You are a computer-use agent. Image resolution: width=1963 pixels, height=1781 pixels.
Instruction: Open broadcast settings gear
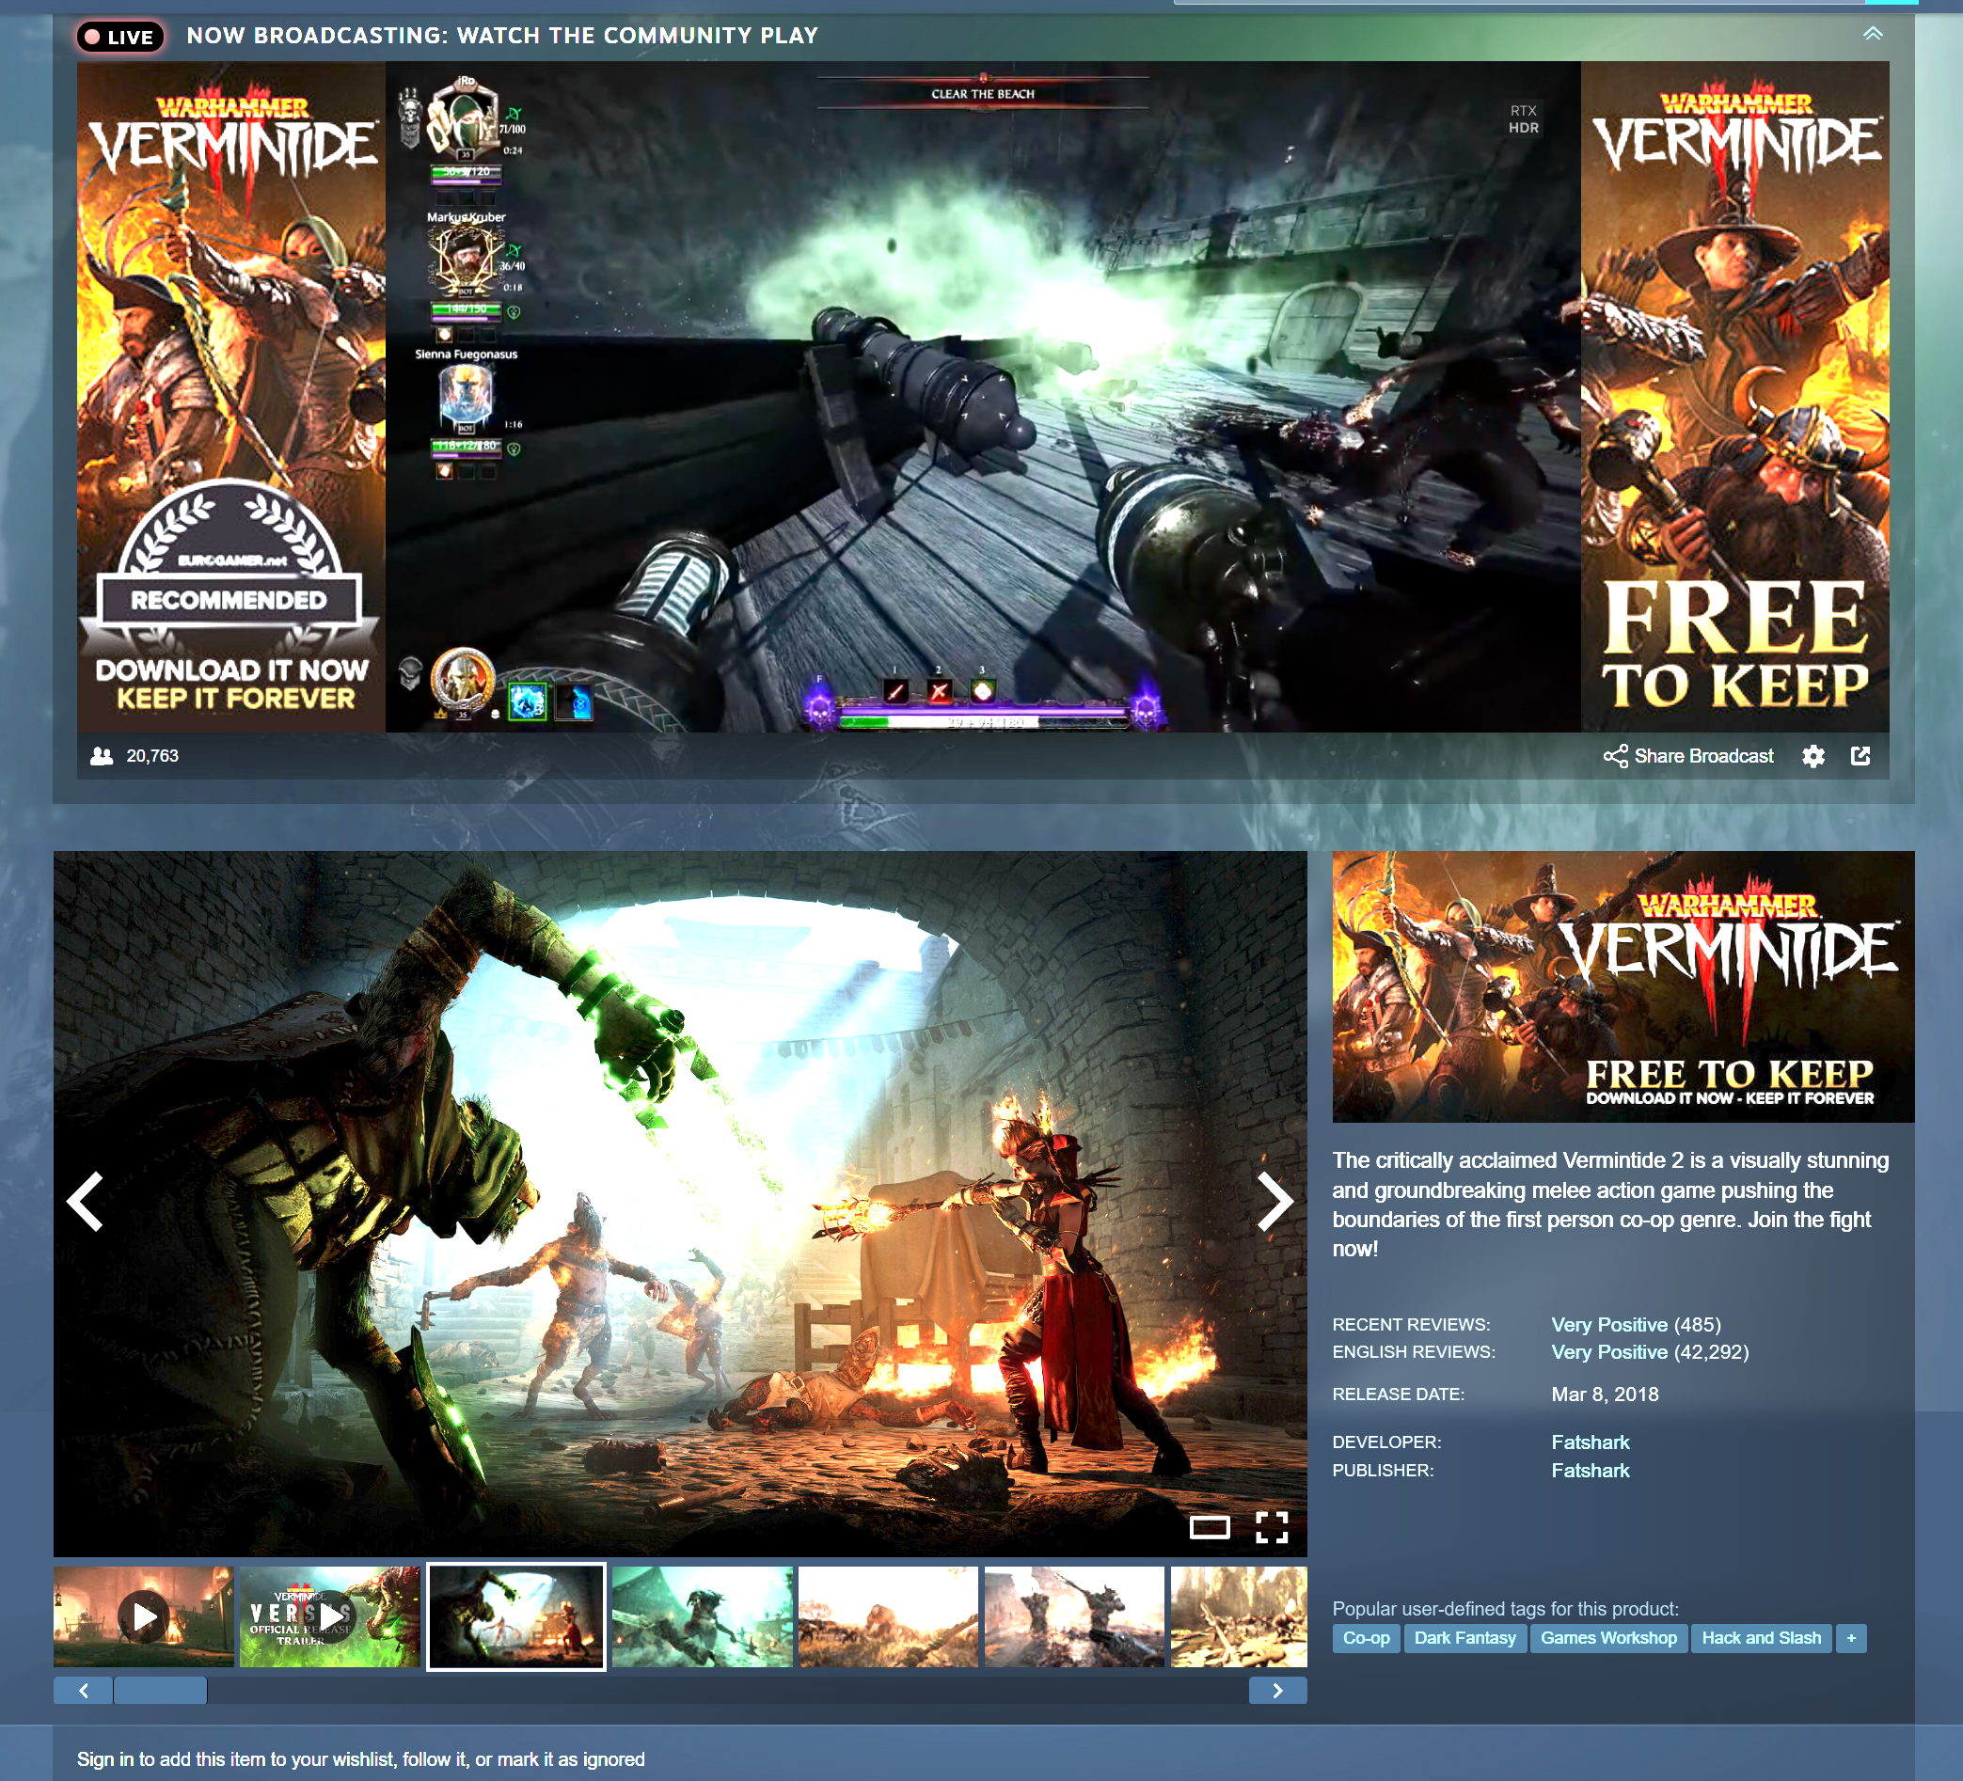click(x=1813, y=756)
